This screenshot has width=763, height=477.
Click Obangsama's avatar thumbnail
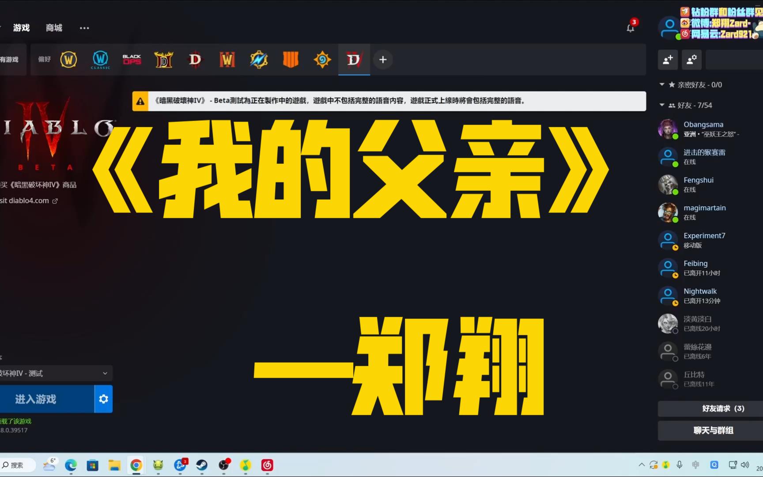(x=668, y=129)
